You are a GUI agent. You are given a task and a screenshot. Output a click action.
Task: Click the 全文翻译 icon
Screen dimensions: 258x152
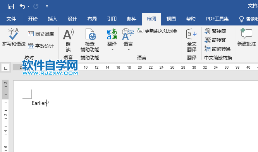point(192,34)
